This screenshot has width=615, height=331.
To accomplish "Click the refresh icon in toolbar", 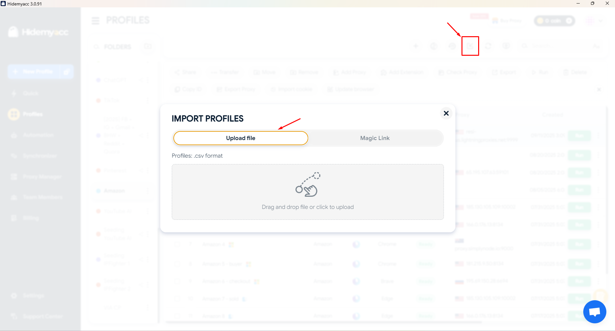I will pos(488,46).
